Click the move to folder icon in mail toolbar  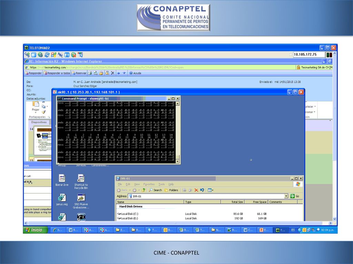pyautogui.click(x=101, y=73)
